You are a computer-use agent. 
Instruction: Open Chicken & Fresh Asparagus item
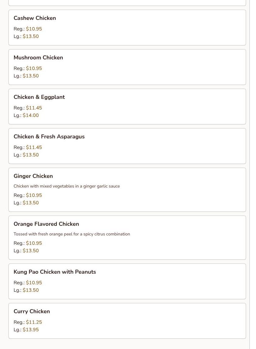[49, 137]
